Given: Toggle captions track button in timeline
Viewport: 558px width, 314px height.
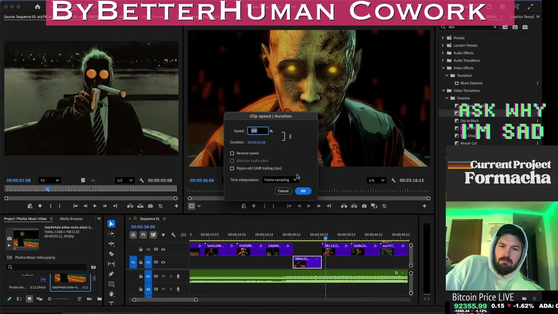Looking at the screenshot, I should tap(183, 235).
